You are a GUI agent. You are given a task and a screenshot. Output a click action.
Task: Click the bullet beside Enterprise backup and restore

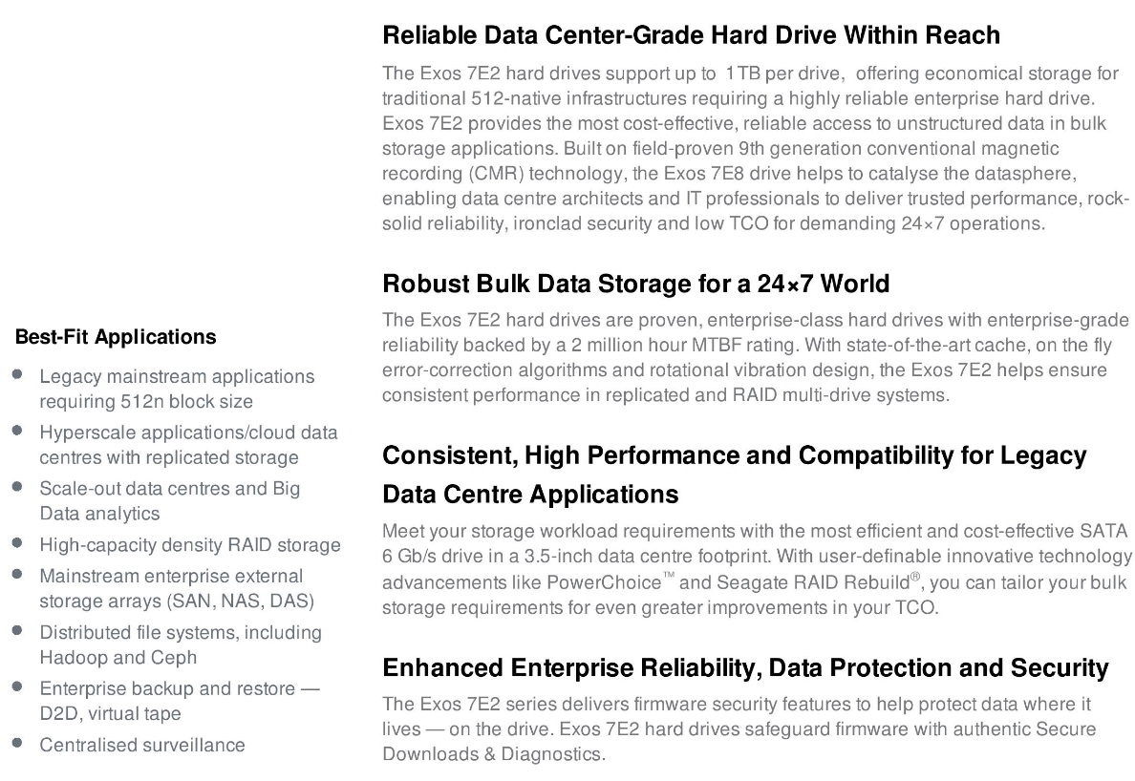17,686
